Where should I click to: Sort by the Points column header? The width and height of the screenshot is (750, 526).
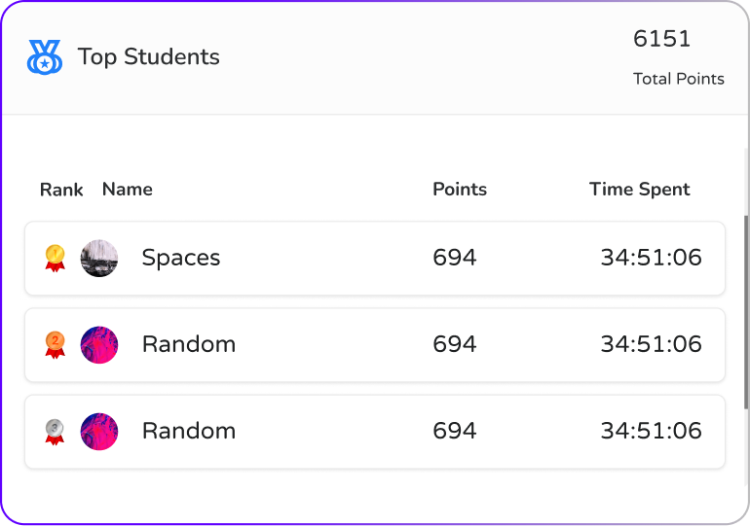pyautogui.click(x=460, y=190)
